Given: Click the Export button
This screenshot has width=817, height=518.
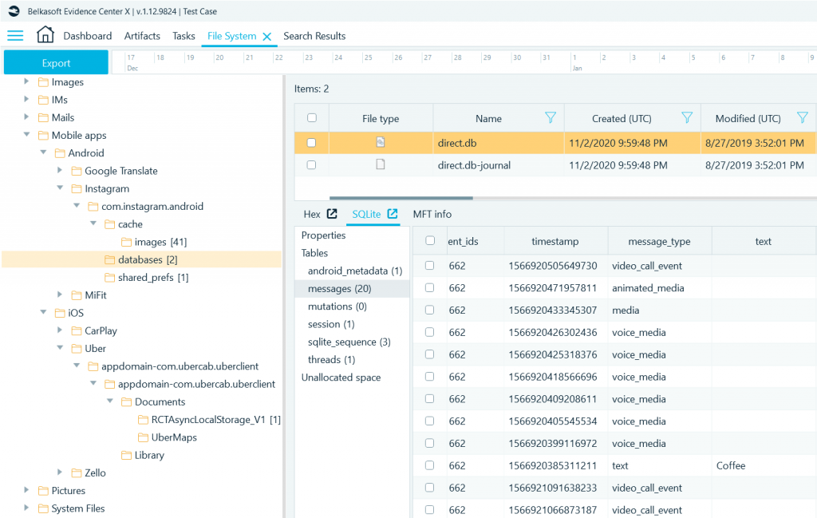Looking at the screenshot, I should click(56, 63).
